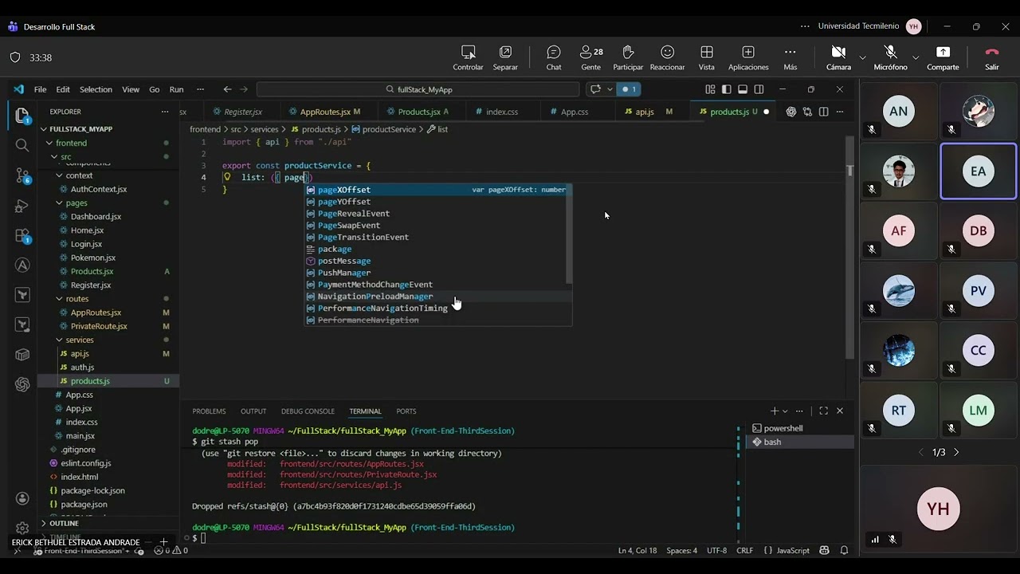The height and width of the screenshot is (574, 1020).
Task: Toggle the primary side bar visibility
Action: click(x=726, y=89)
